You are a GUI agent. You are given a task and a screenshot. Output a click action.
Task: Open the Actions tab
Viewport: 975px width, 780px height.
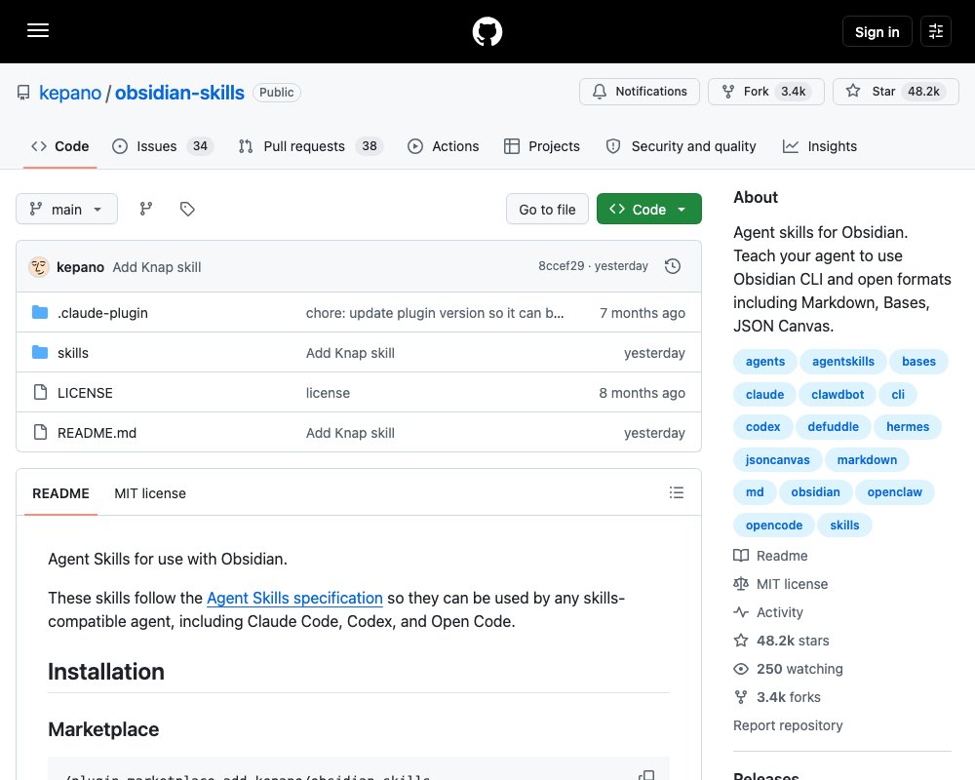coord(444,146)
